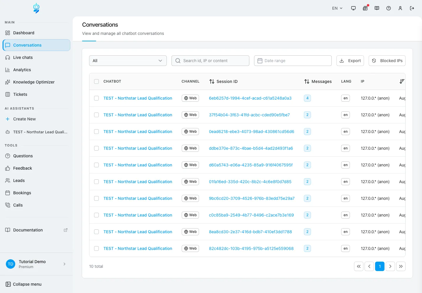Click the TD avatar circle
This screenshot has height=293, width=422.
pyautogui.click(x=11, y=264)
